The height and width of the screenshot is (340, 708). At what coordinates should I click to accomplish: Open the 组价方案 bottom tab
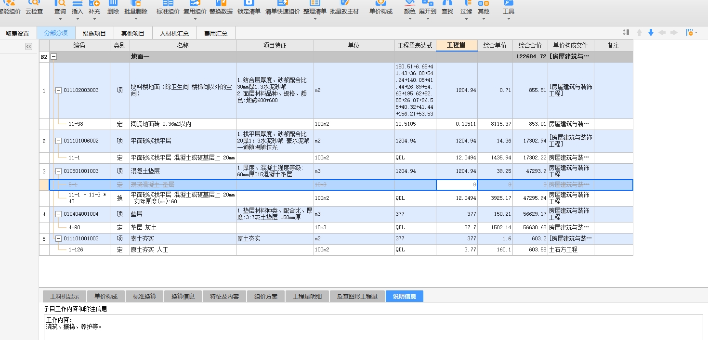pos(266,296)
